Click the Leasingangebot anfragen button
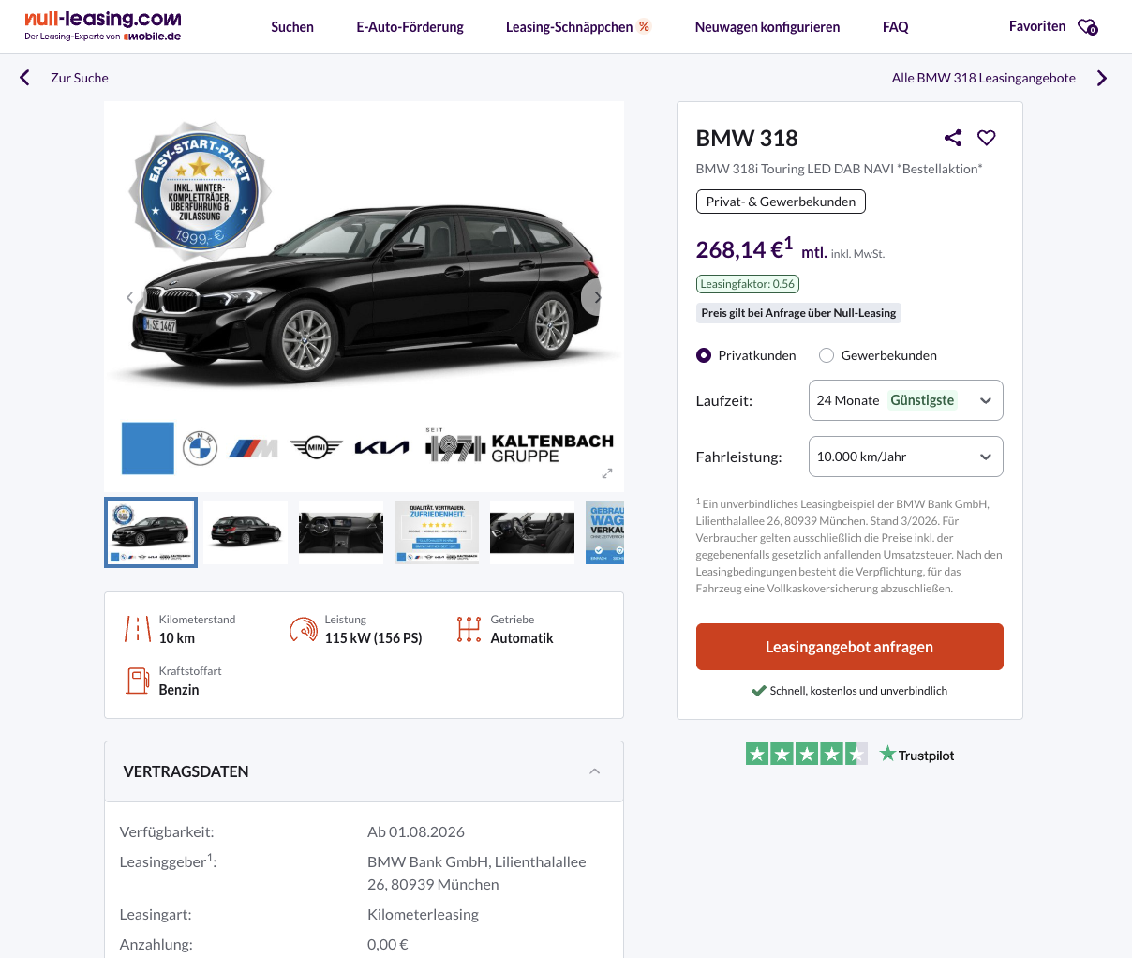1132x958 pixels. (x=849, y=647)
